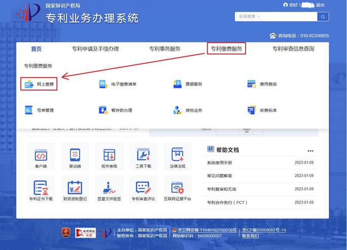Click the 客户端 client download icon
The height and width of the screenshot is (250, 347).
(41, 155)
